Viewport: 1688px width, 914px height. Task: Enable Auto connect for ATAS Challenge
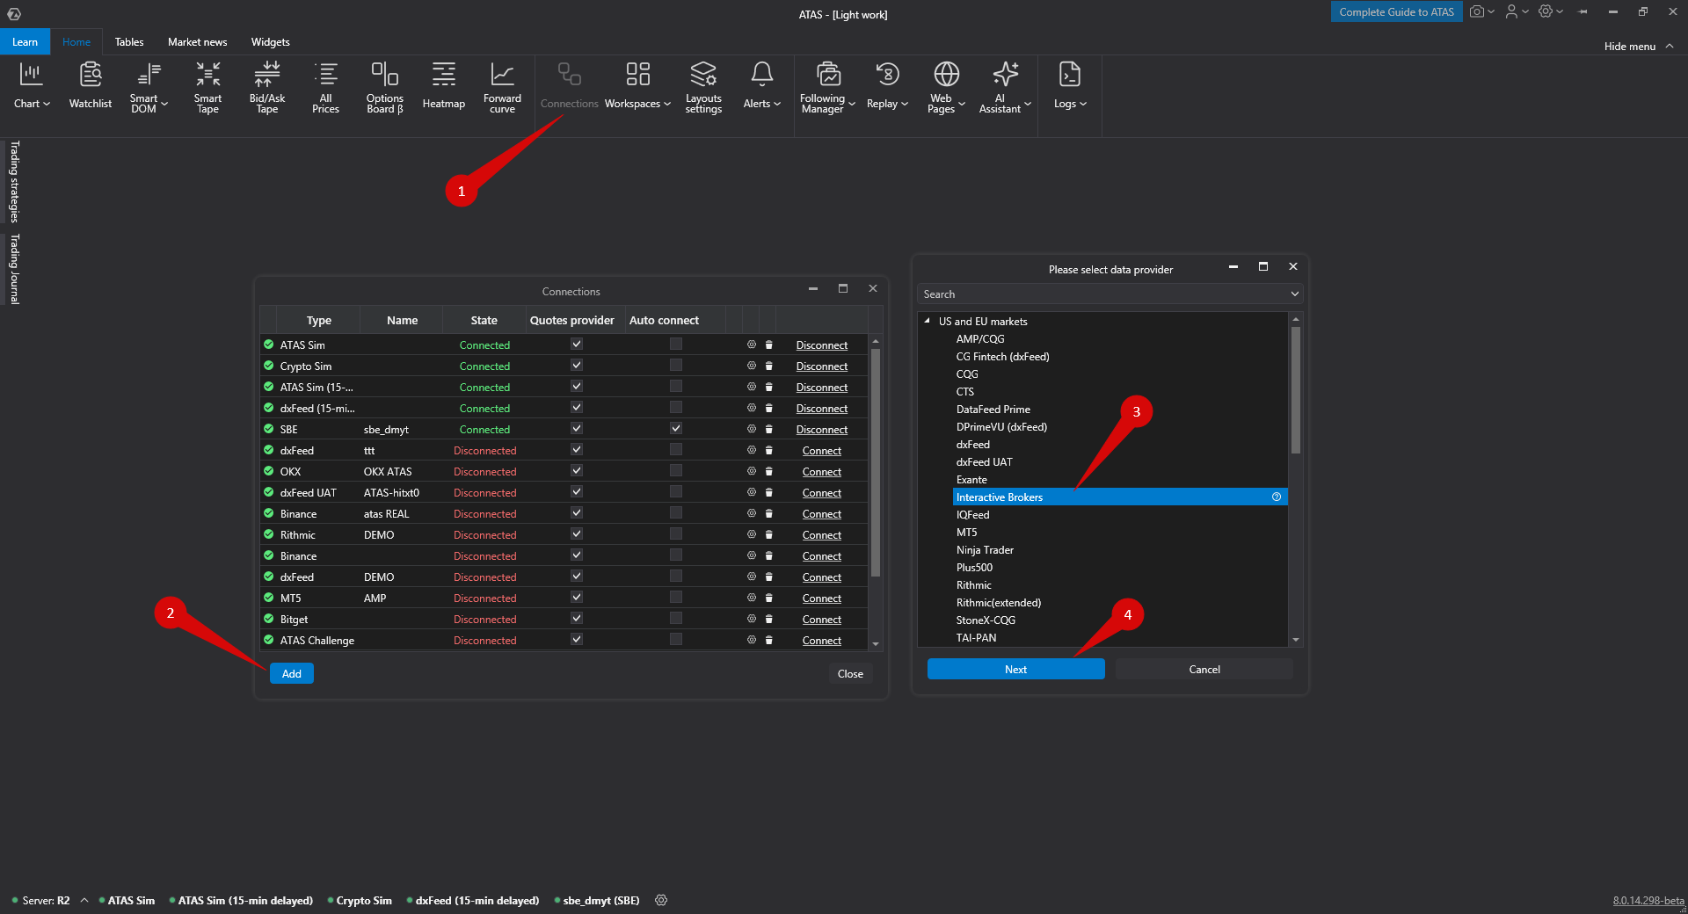(x=676, y=639)
